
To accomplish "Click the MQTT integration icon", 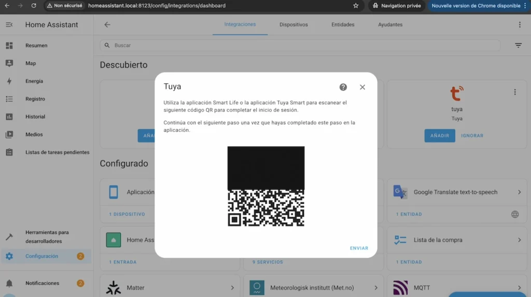I will pyautogui.click(x=400, y=288).
